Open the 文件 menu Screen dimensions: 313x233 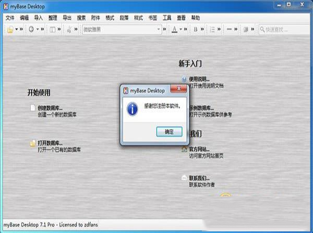[10, 18]
